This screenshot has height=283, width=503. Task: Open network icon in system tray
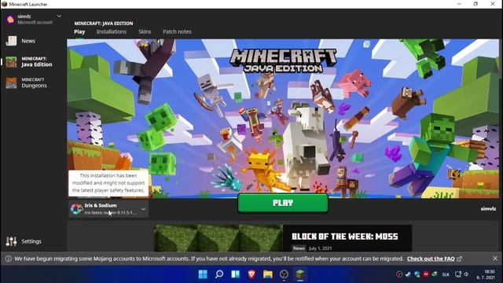point(458,274)
